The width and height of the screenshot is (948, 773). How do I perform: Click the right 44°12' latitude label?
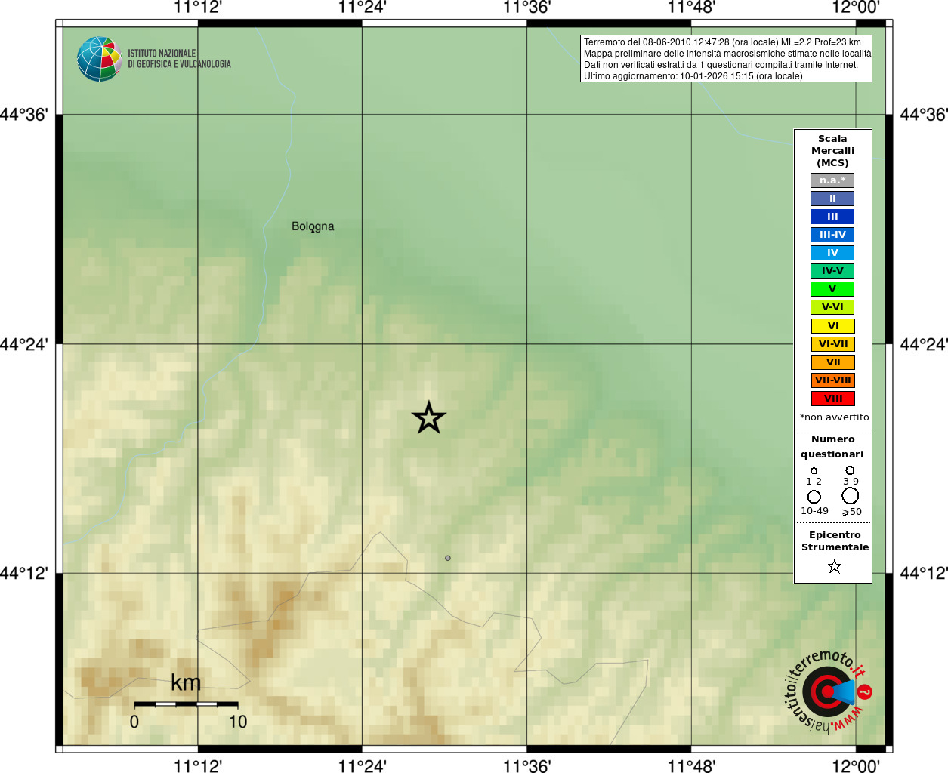[x=924, y=573]
